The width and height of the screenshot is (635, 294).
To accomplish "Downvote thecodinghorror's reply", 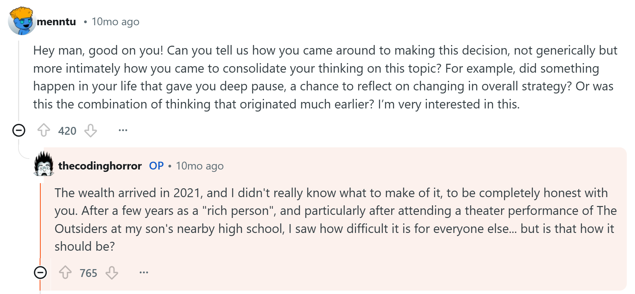I will pos(112,273).
